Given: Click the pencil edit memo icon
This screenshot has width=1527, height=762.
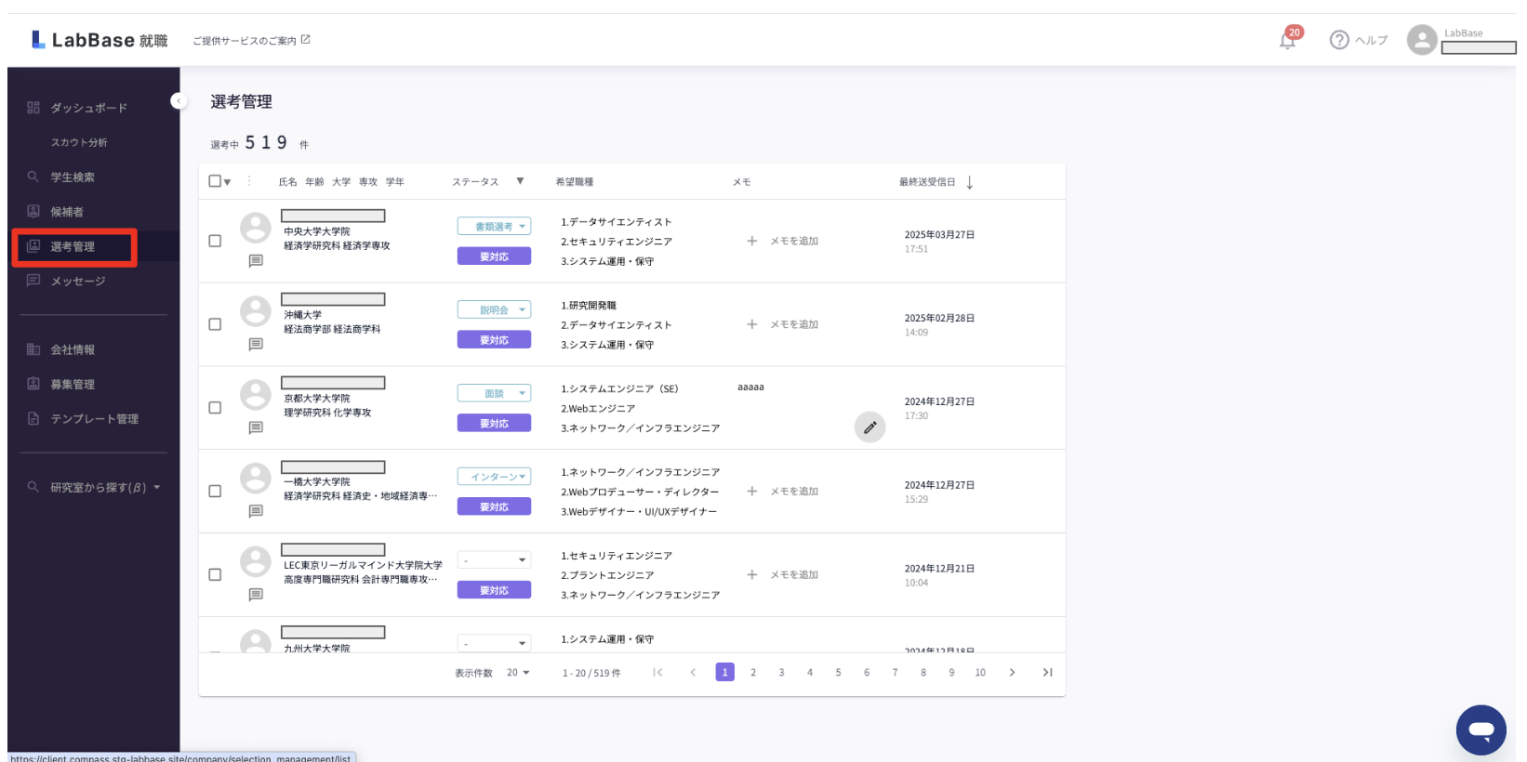Looking at the screenshot, I should (x=870, y=427).
